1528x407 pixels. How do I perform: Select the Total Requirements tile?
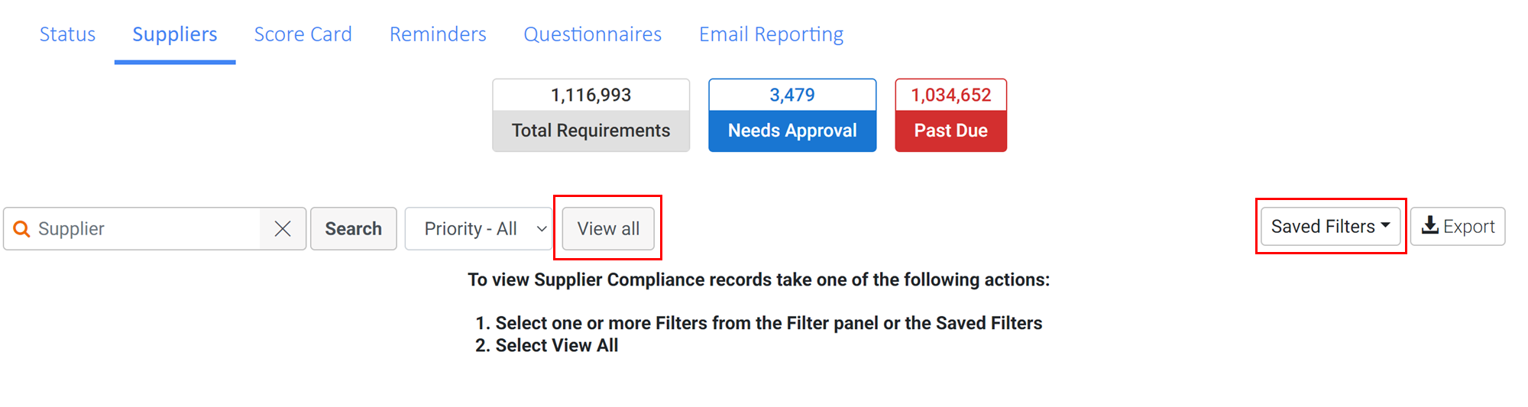click(591, 115)
